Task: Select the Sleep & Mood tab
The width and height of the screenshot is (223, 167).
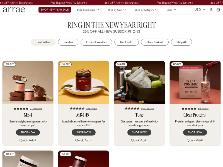Action: (155, 42)
